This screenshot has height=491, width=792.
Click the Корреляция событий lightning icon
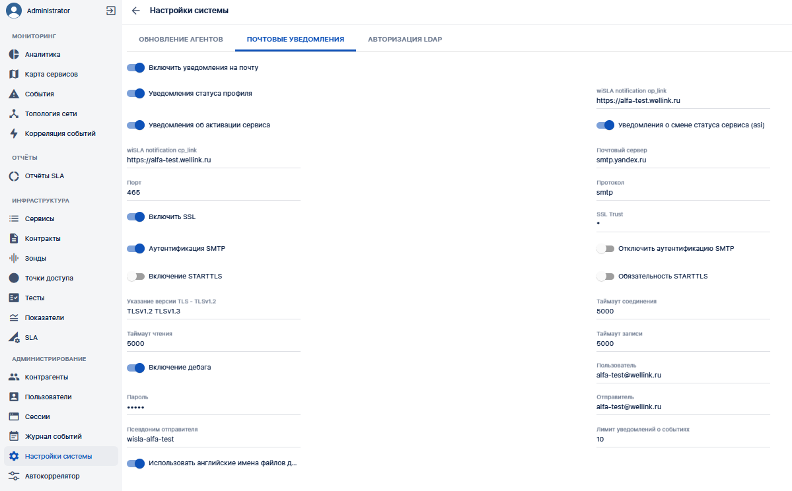point(14,134)
